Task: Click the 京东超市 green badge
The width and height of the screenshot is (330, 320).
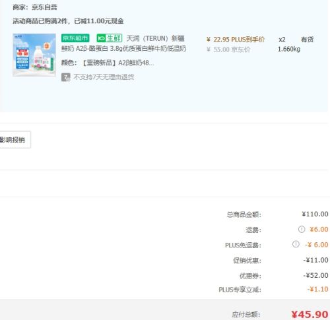Action: pyautogui.click(x=75, y=38)
